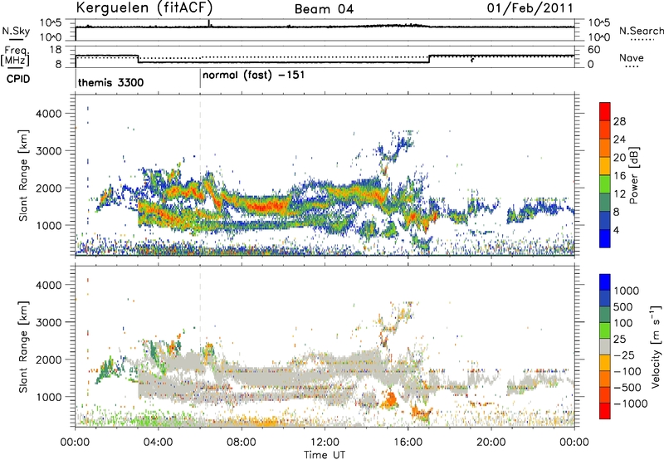This screenshot has width=664, height=460.
Task: Click the 'Time UT' axis label
Action: click(325, 455)
